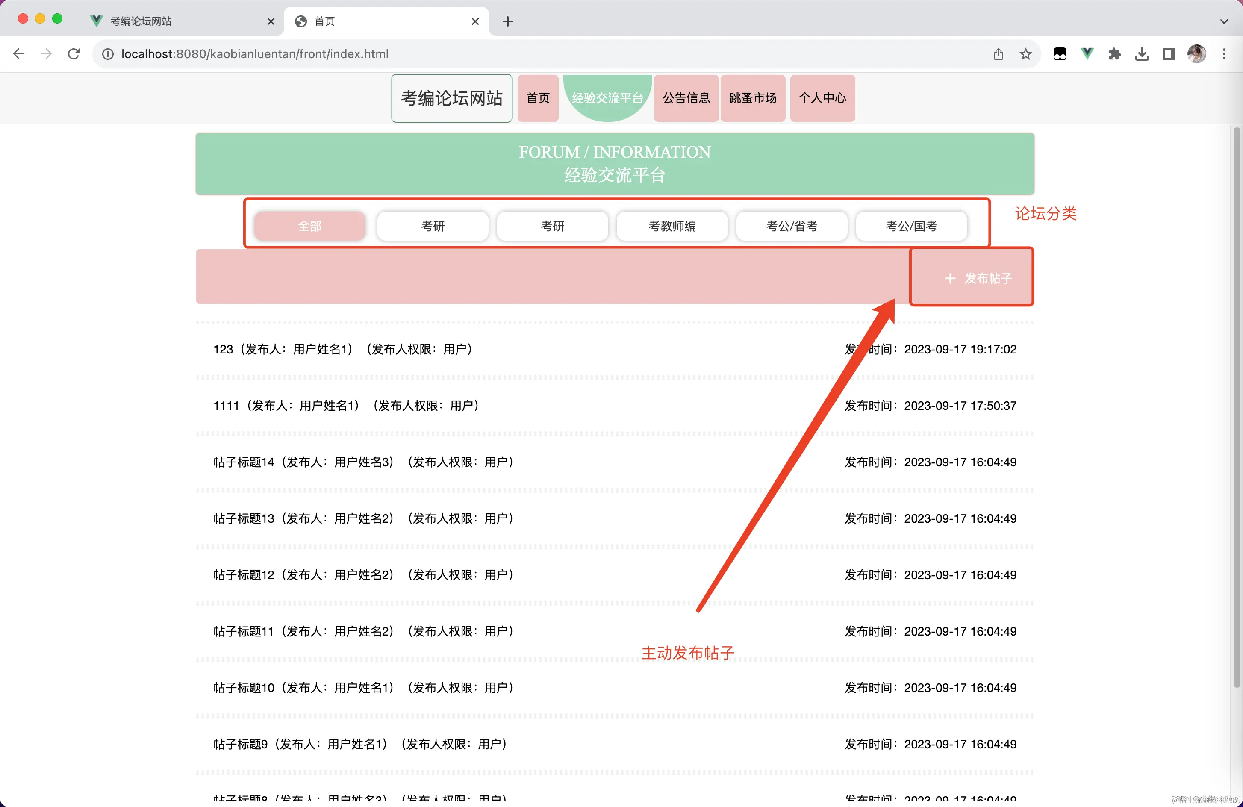Reload the current page

74,54
